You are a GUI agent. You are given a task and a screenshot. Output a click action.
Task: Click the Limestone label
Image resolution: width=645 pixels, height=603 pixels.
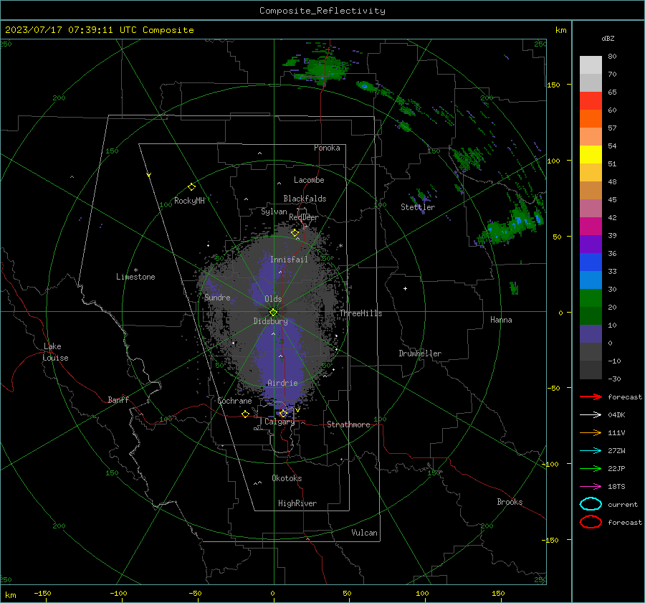135,277
